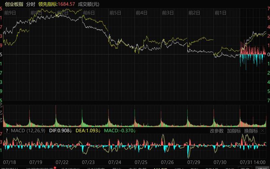Select the 前4日 day marker
Screen dimensions: 270x169
coord(141,13)
